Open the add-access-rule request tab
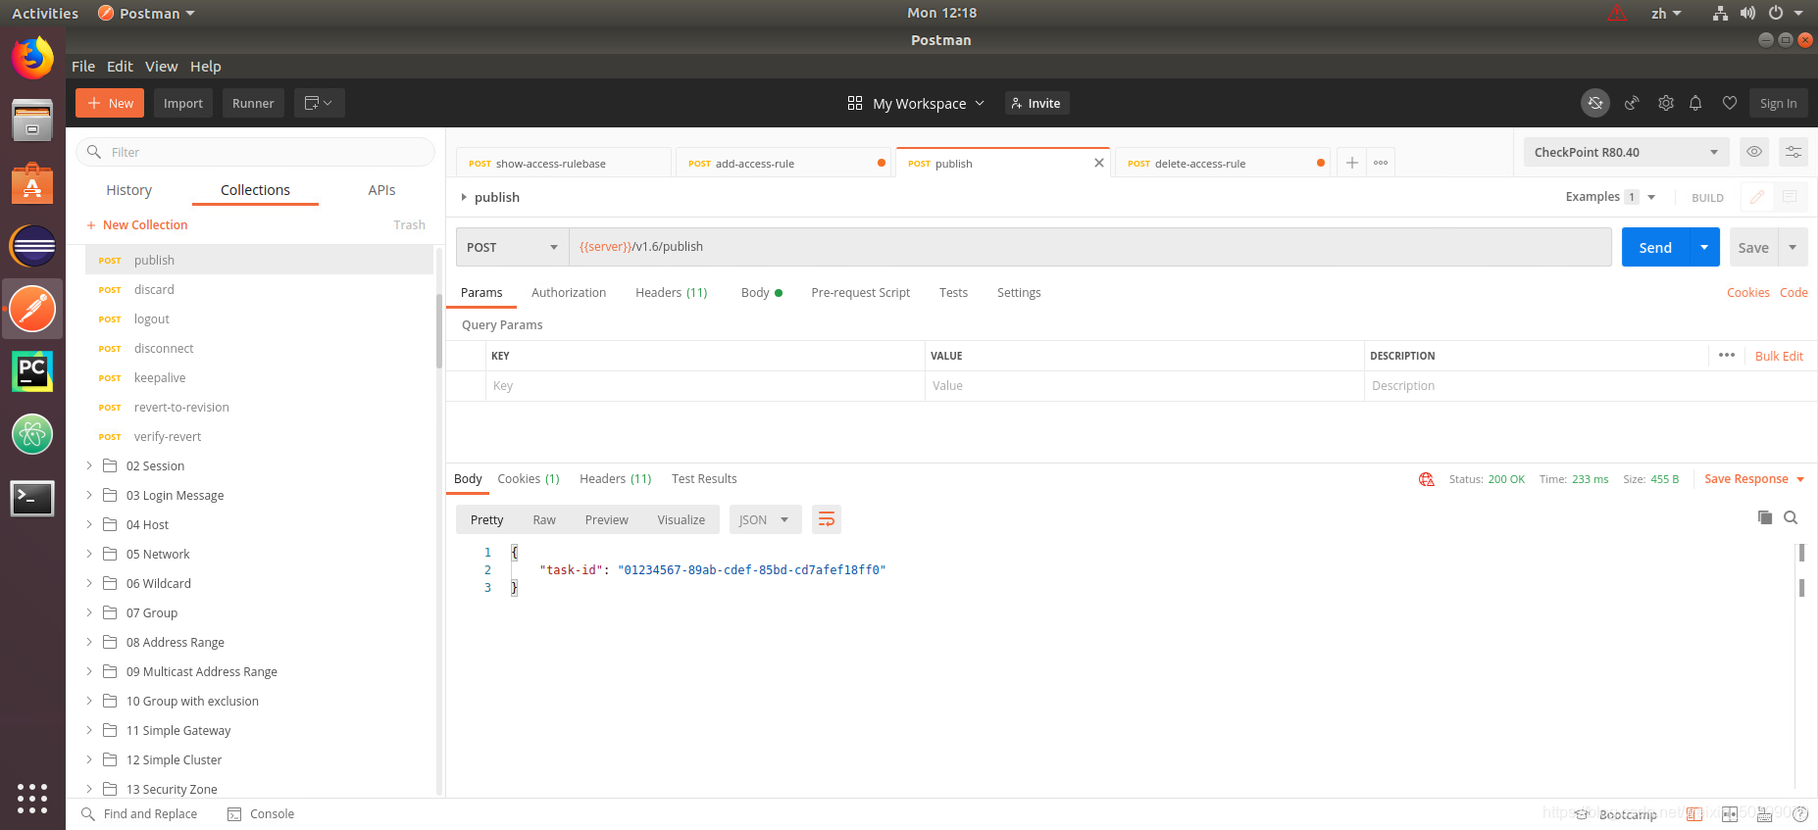The image size is (1818, 830). tap(783, 163)
